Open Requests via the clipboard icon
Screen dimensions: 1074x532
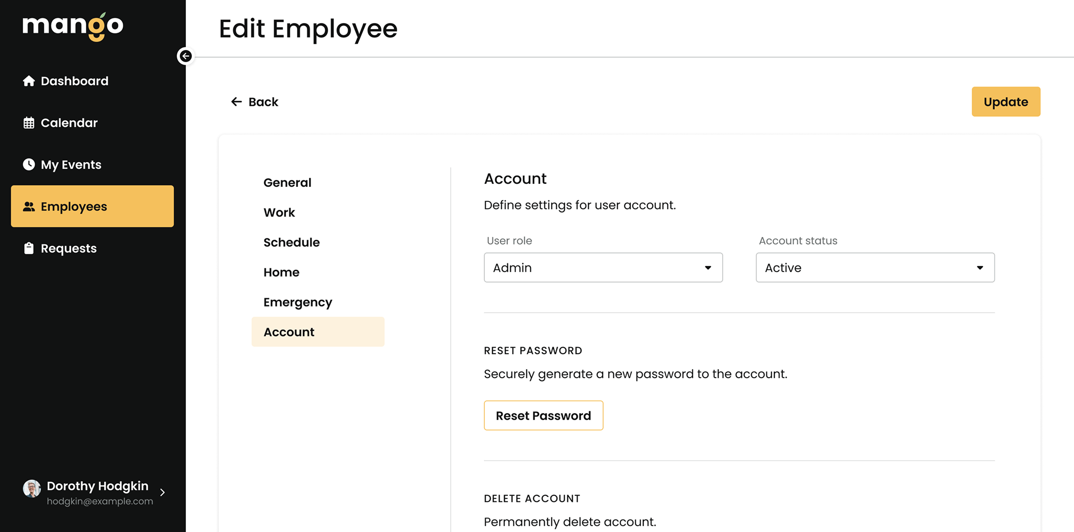[x=29, y=248]
